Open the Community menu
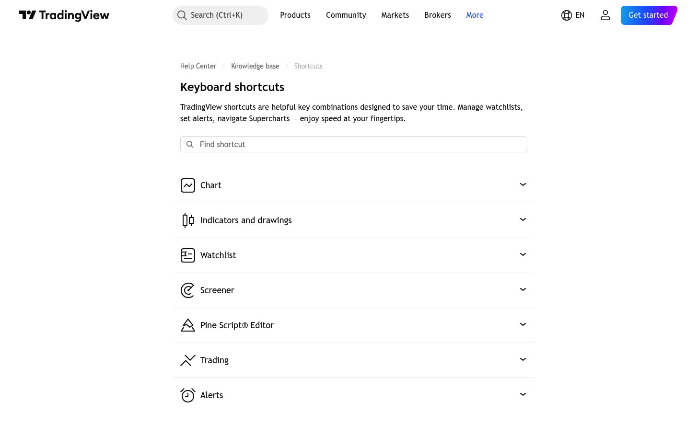 pos(346,15)
